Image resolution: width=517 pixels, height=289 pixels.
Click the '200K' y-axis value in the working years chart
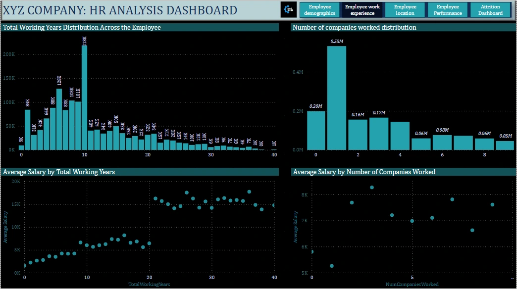click(x=9, y=54)
